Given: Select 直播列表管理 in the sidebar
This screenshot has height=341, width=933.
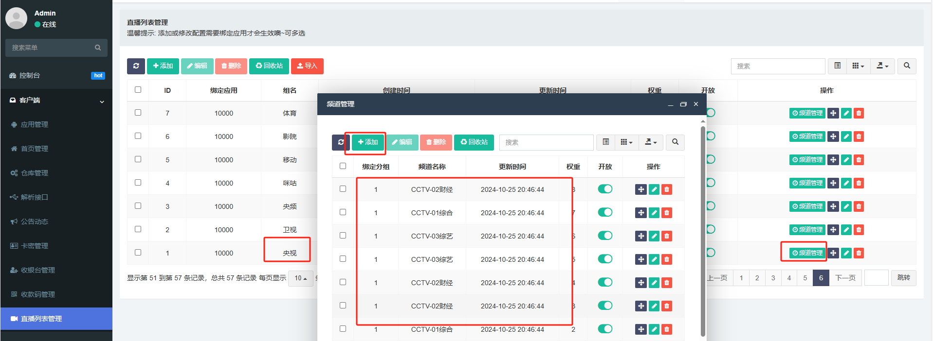Looking at the screenshot, I should [x=41, y=319].
